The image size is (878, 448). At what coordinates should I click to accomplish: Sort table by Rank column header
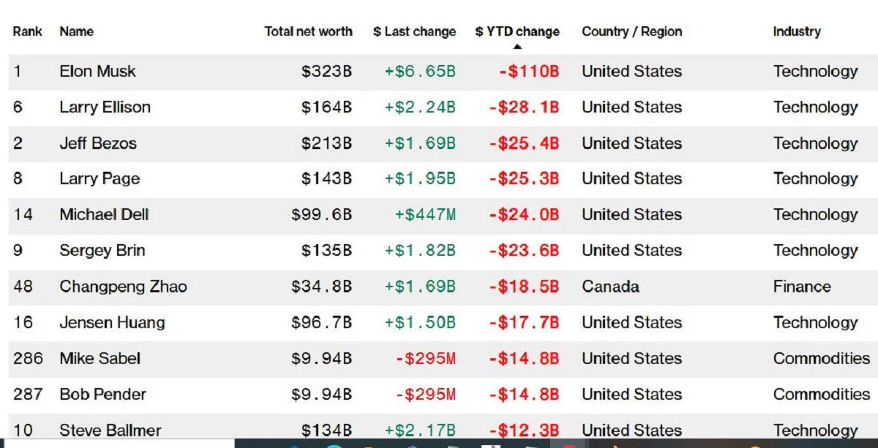(x=27, y=31)
